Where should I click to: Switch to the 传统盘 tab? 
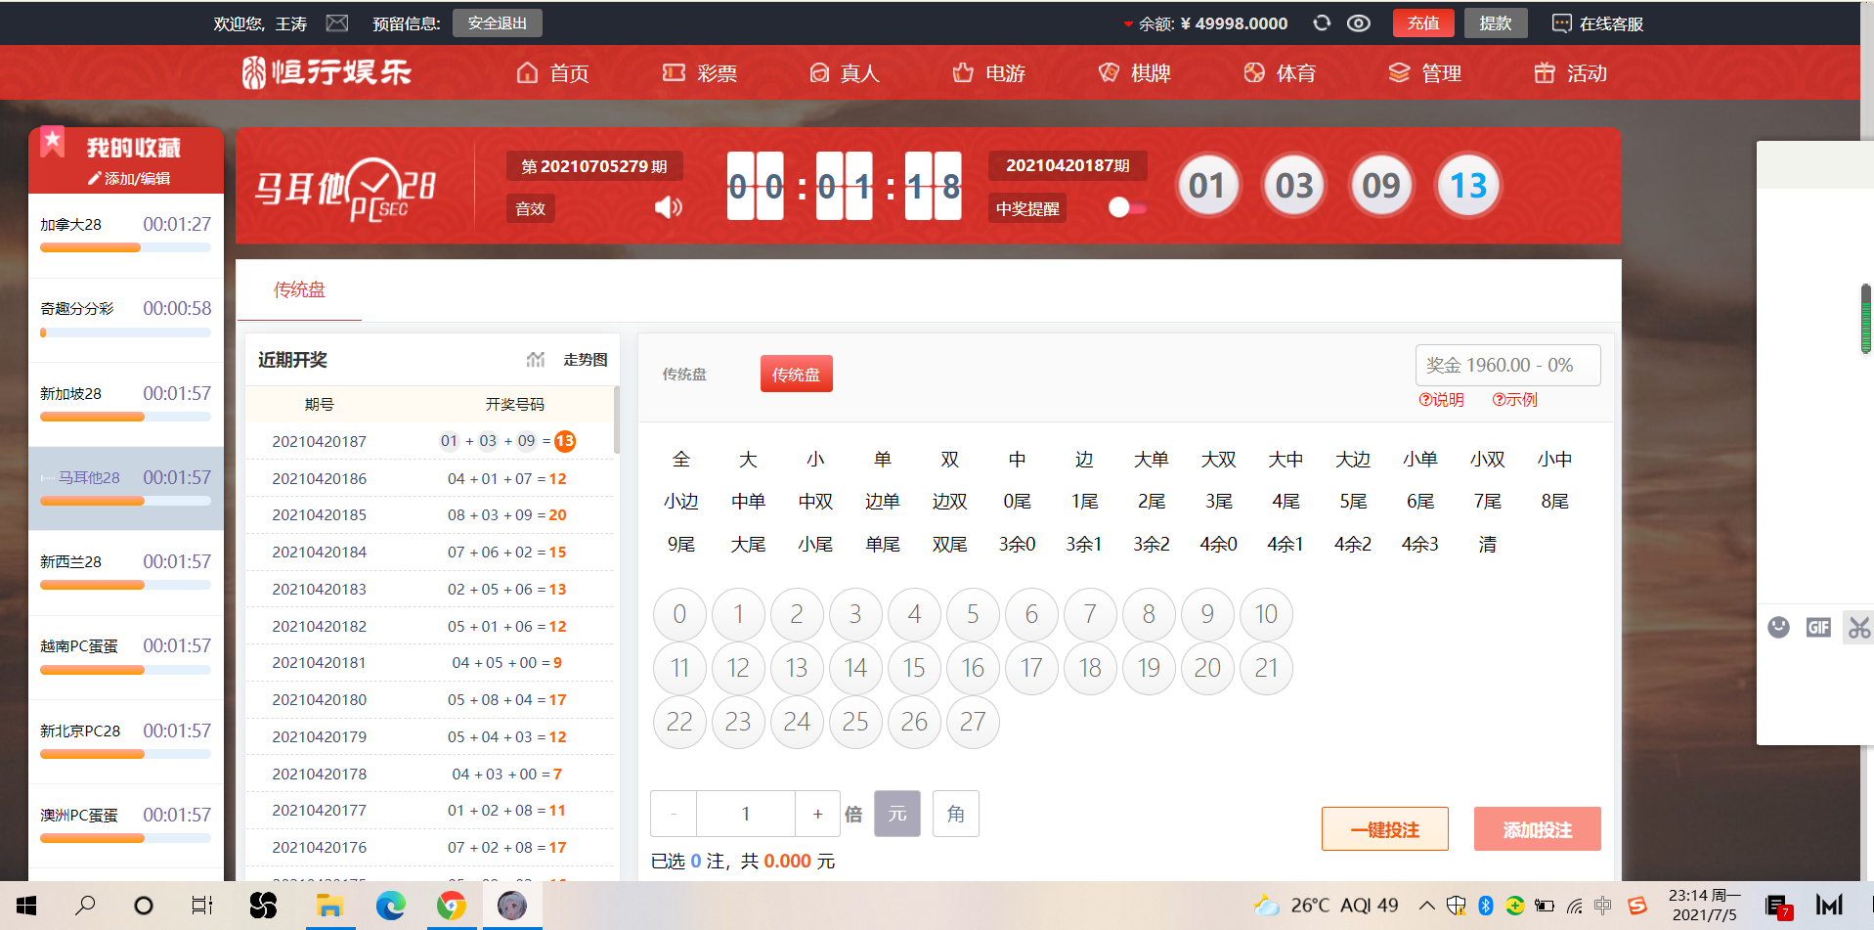click(299, 289)
